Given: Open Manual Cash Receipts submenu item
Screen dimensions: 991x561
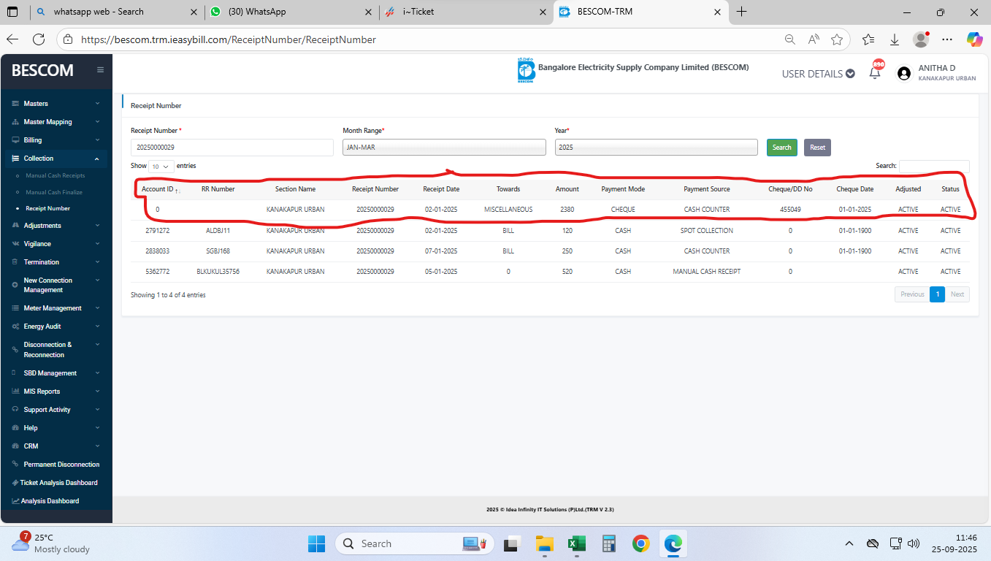Looking at the screenshot, I should (55, 176).
